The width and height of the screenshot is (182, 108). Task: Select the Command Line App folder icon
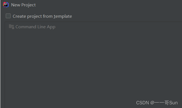pos(11,27)
